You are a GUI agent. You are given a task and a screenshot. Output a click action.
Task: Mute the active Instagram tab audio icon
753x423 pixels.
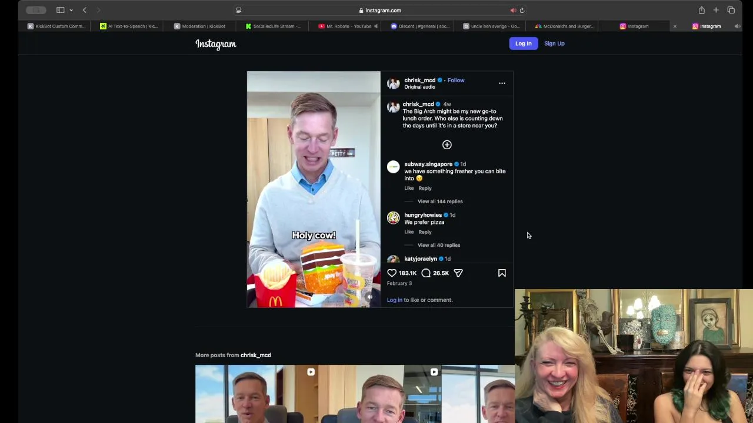(x=737, y=26)
